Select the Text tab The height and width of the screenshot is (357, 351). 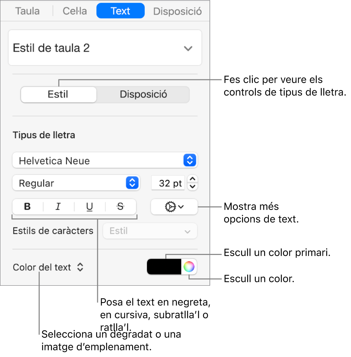point(120,11)
